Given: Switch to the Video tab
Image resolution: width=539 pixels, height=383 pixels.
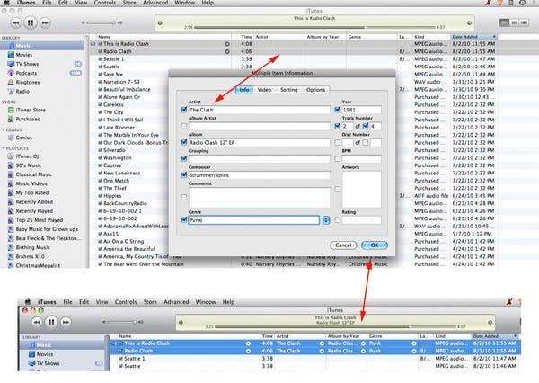Looking at the screenshot, I should tap(264, 90).
